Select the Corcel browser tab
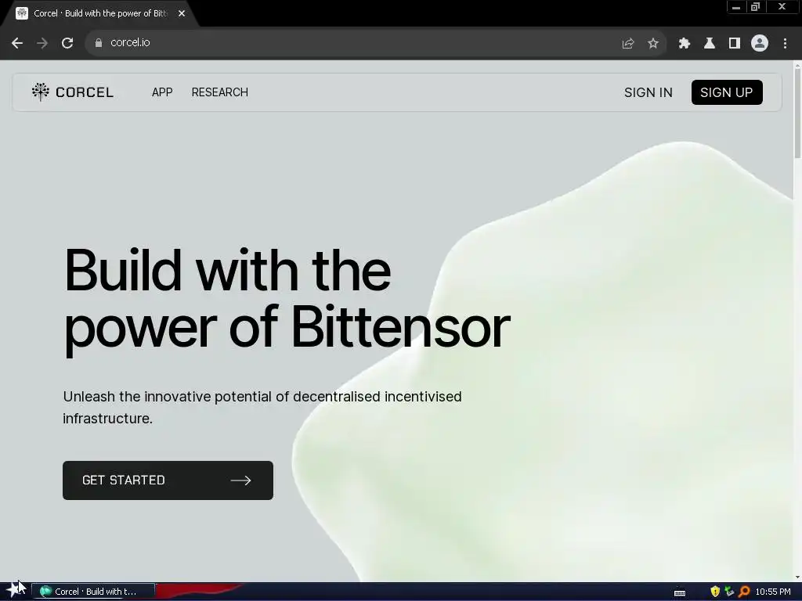The image size is (802, 601). 99,13
